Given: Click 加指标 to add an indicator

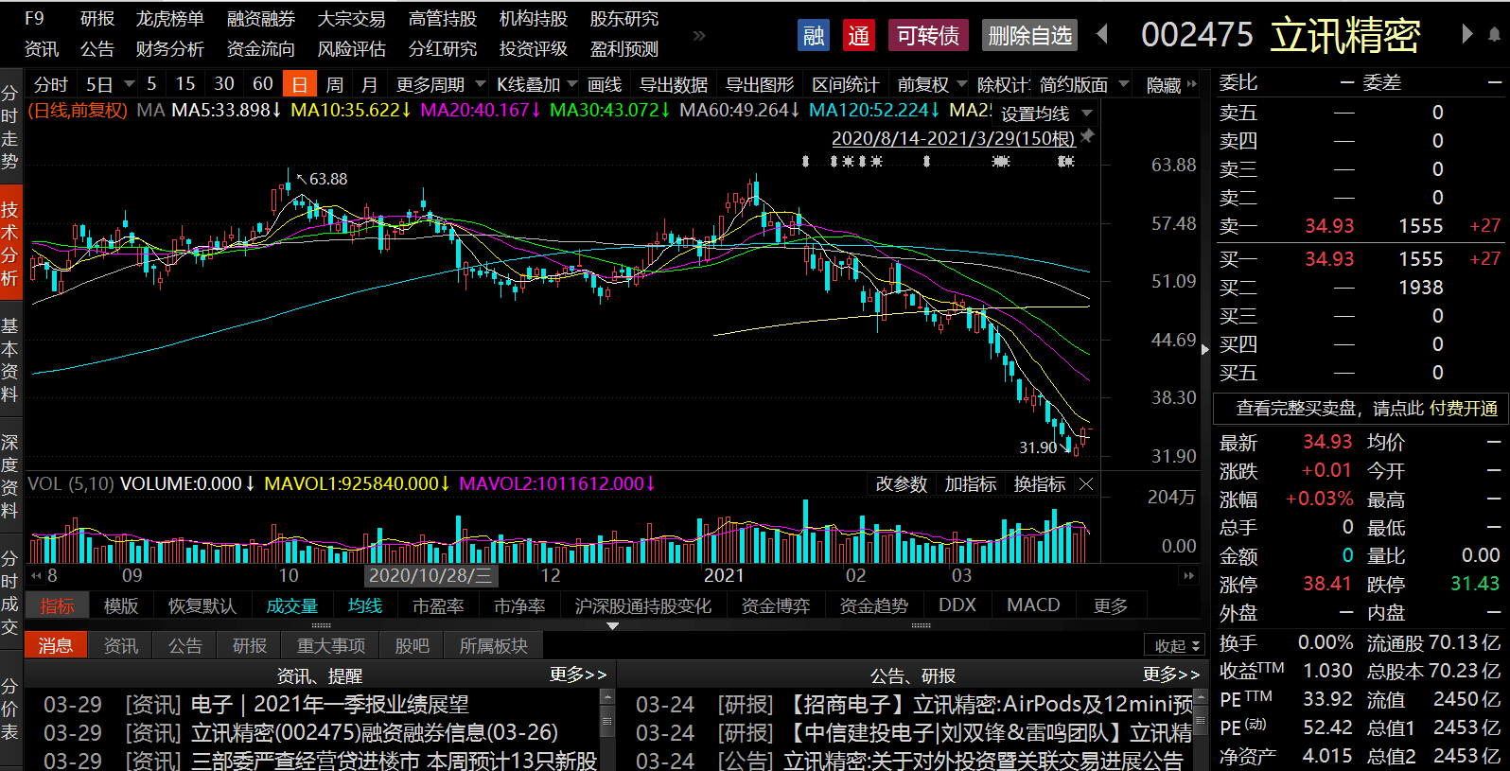Looking at the screenshot, I should (x=971, y=484).
